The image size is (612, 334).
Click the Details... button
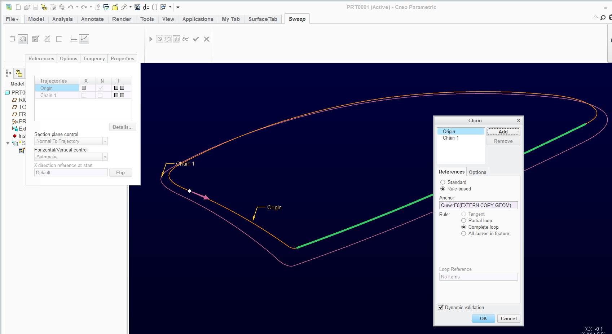point(123,127)
